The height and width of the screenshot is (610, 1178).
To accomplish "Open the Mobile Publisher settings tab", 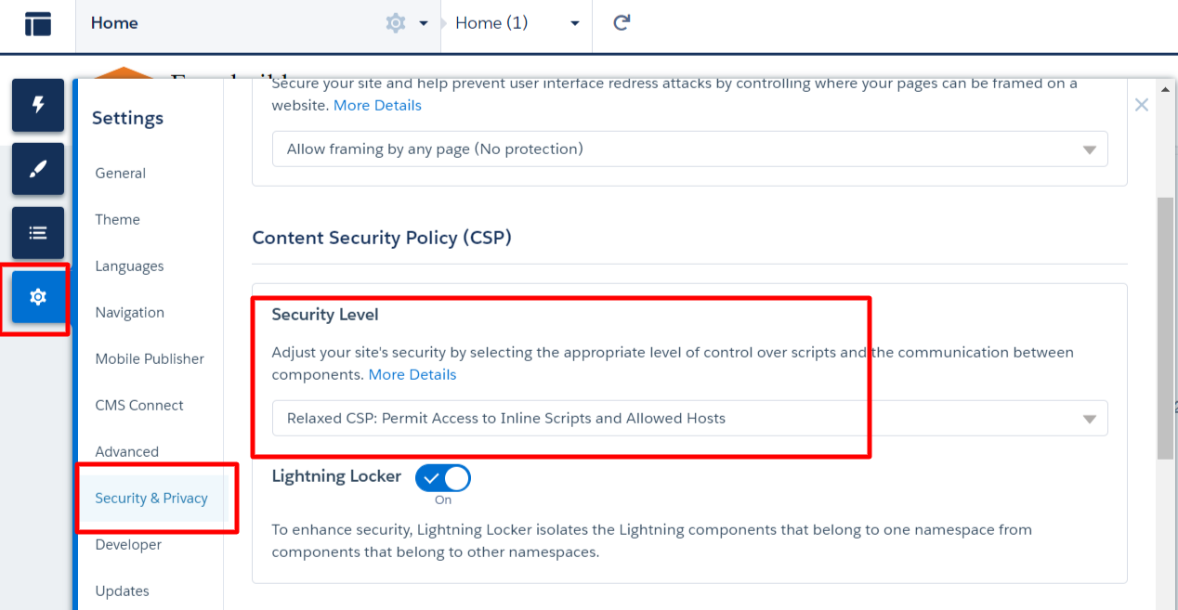I will [150, 359].
